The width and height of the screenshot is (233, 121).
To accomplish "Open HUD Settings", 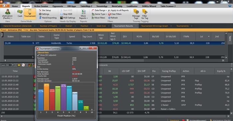I will 68,18.
